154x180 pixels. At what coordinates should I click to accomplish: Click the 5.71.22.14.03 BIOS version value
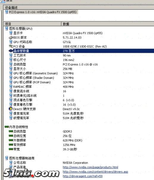click(x=72, y=38)
